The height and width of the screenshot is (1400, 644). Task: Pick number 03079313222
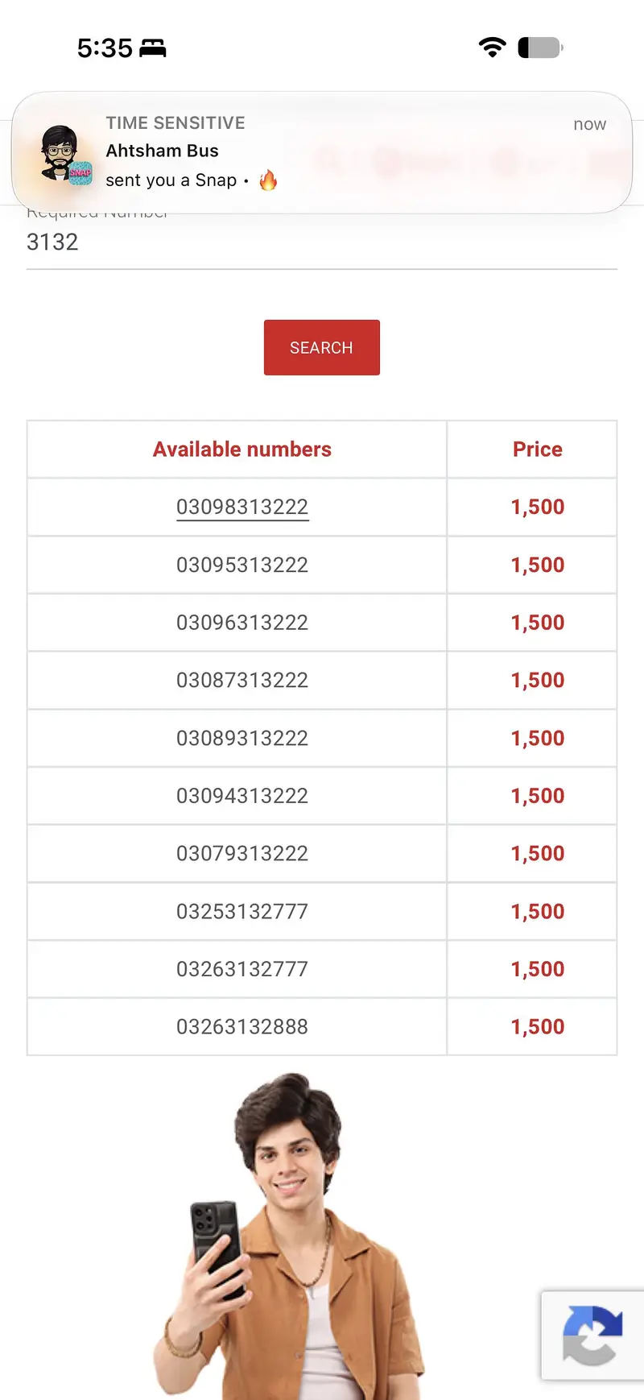[242, 854]
